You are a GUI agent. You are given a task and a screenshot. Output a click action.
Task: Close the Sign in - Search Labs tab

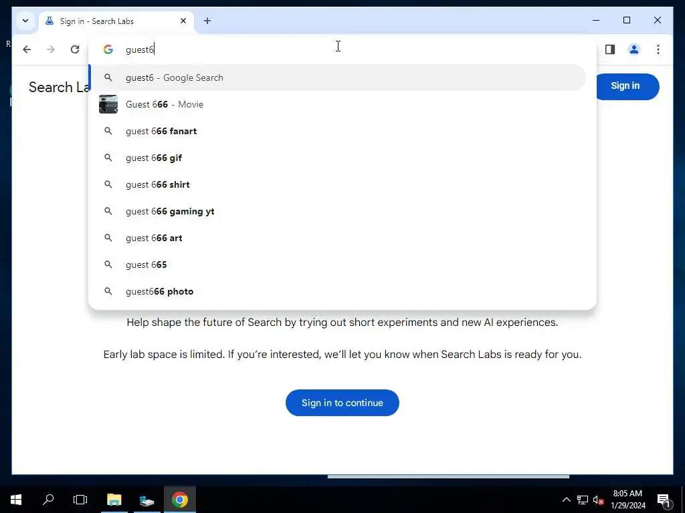(x=183, y=21)
